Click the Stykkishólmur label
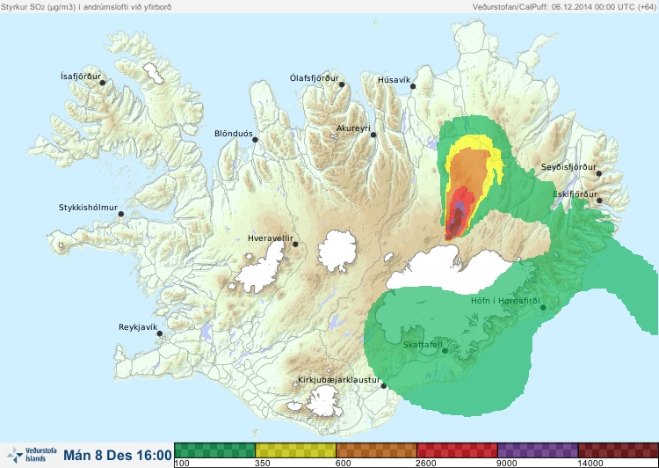 point(88,208)
